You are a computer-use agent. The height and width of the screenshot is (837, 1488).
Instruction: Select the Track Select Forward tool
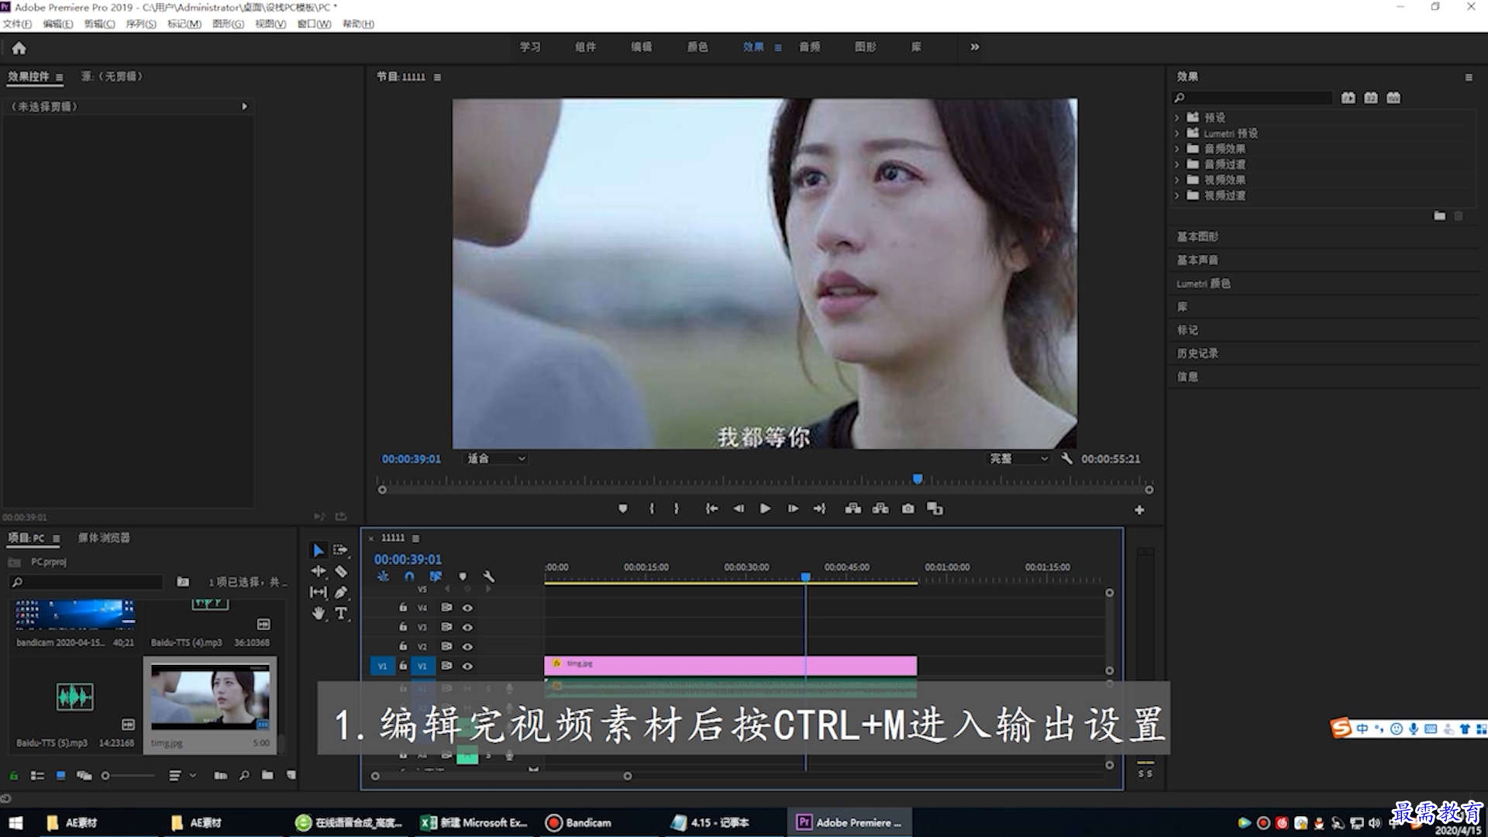(x=340, y=550)
